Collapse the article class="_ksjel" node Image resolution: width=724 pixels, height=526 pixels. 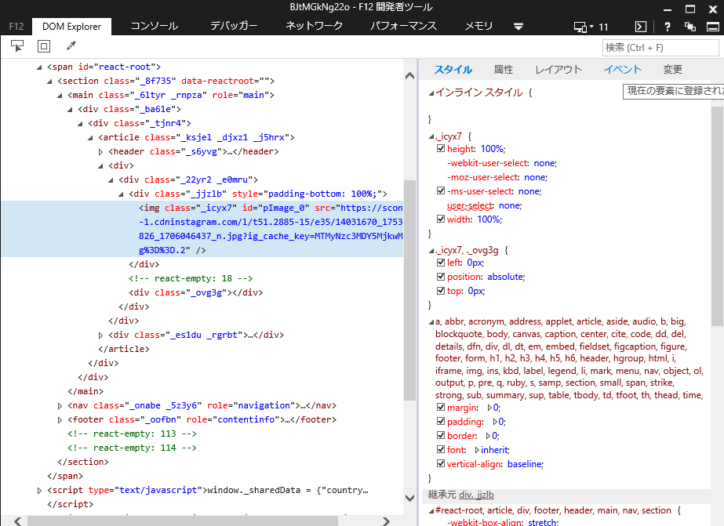[90, 138]
